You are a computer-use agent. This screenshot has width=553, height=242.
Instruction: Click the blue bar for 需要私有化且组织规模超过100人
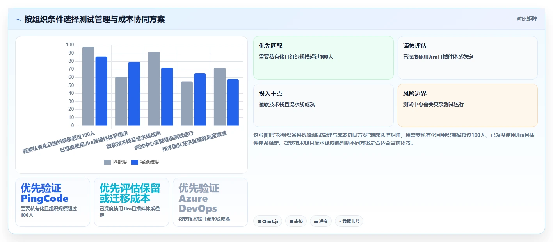click(101, 91)
